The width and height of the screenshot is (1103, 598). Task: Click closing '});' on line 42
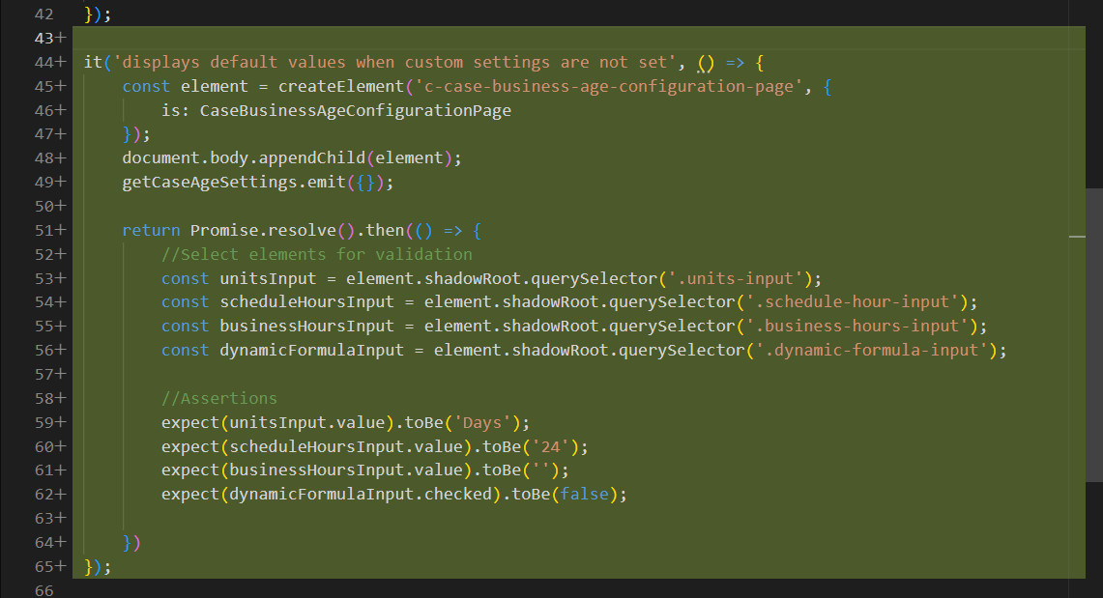pyautogui.click(x=98, y=14)
